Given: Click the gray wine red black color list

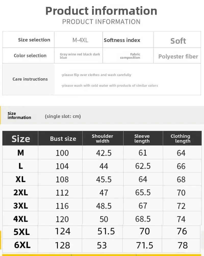Looking at the screenshot, I should pos(80,56).
